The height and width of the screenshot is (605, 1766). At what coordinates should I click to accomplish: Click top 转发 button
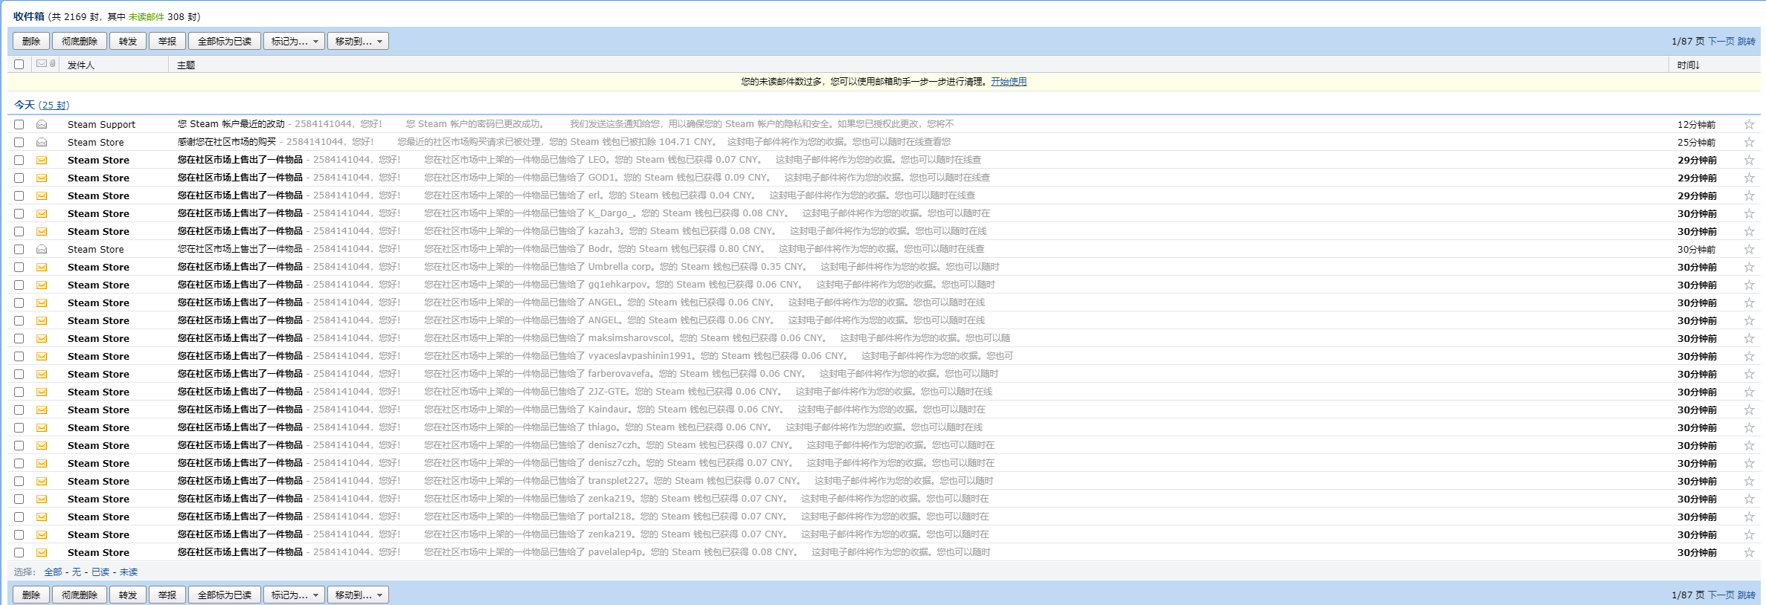pos(128,42)
